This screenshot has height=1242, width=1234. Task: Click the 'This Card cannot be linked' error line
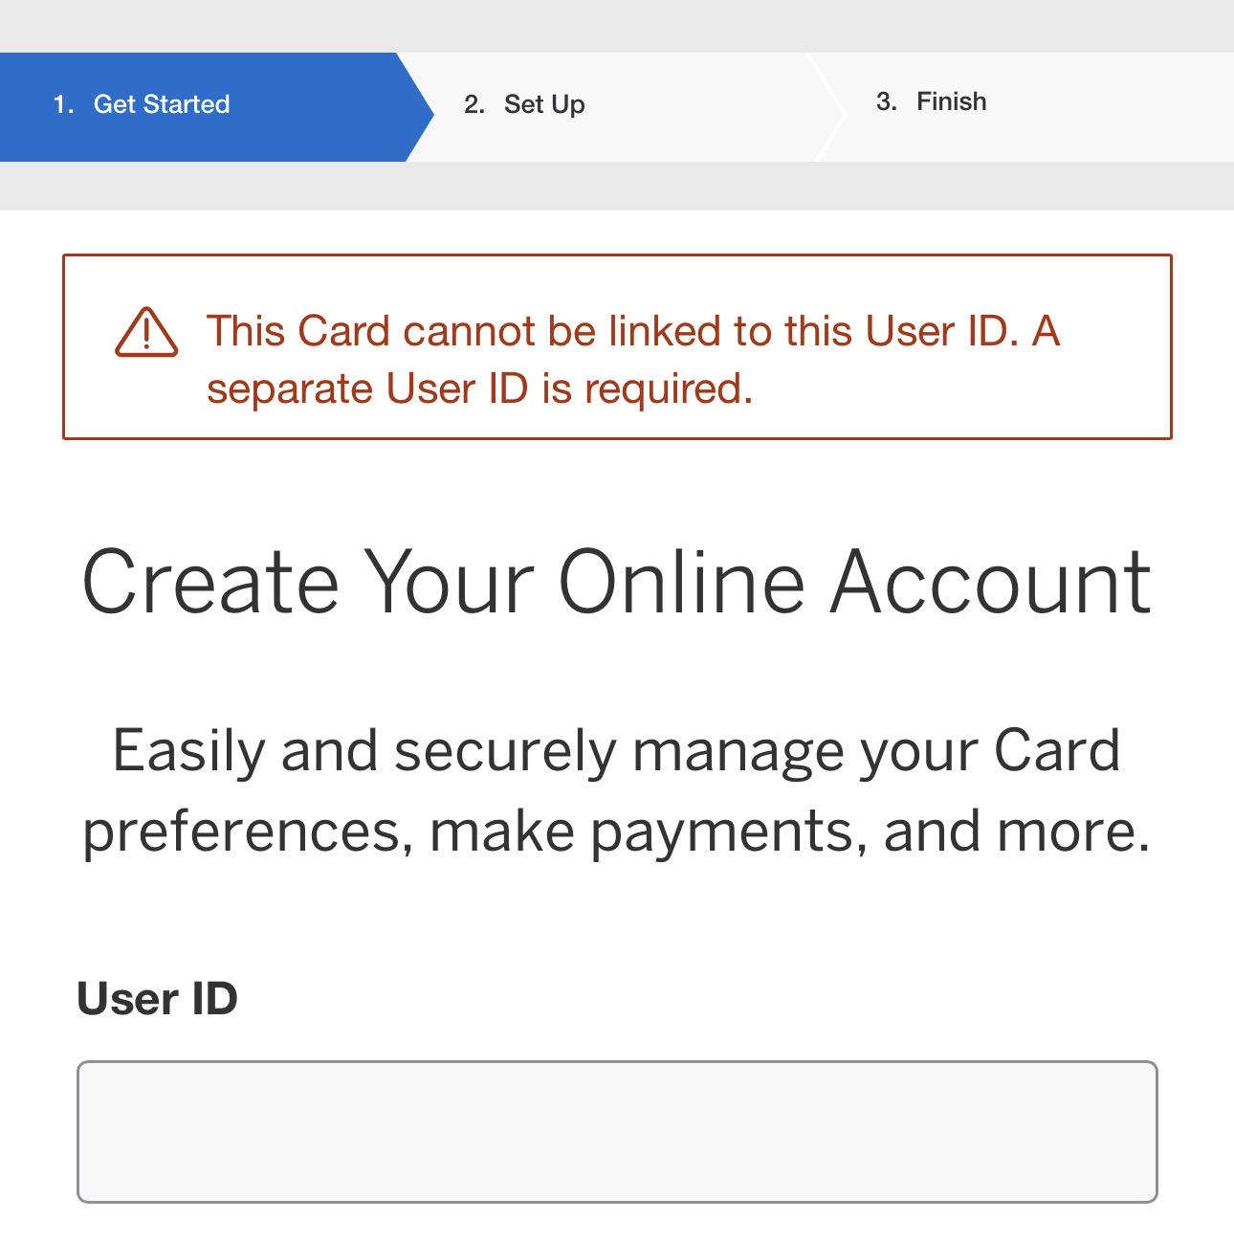pyautogui.click(x=633, y=331)
